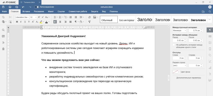Go to the Совместная работа tab
Viewport: 213px width, 96px height.
coord(78,11)
